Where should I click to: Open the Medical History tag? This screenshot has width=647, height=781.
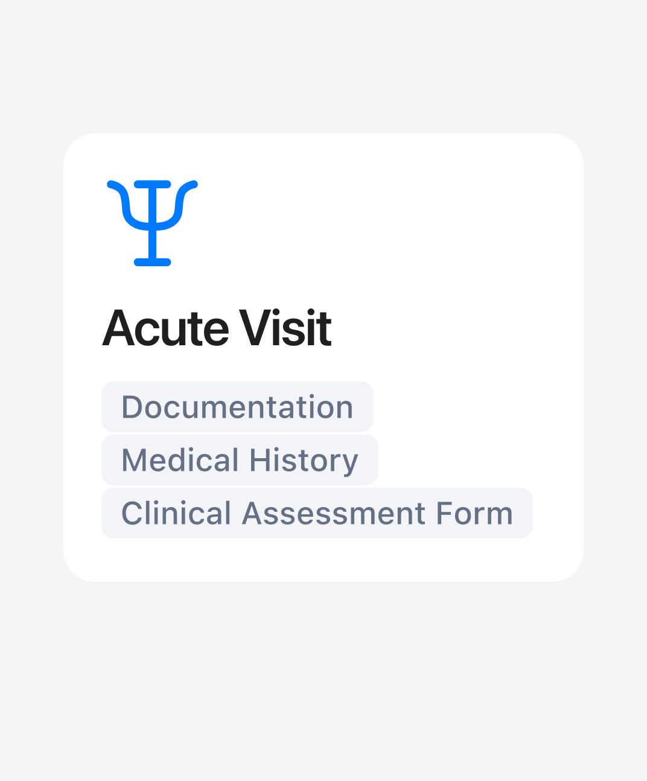(240, 460)
